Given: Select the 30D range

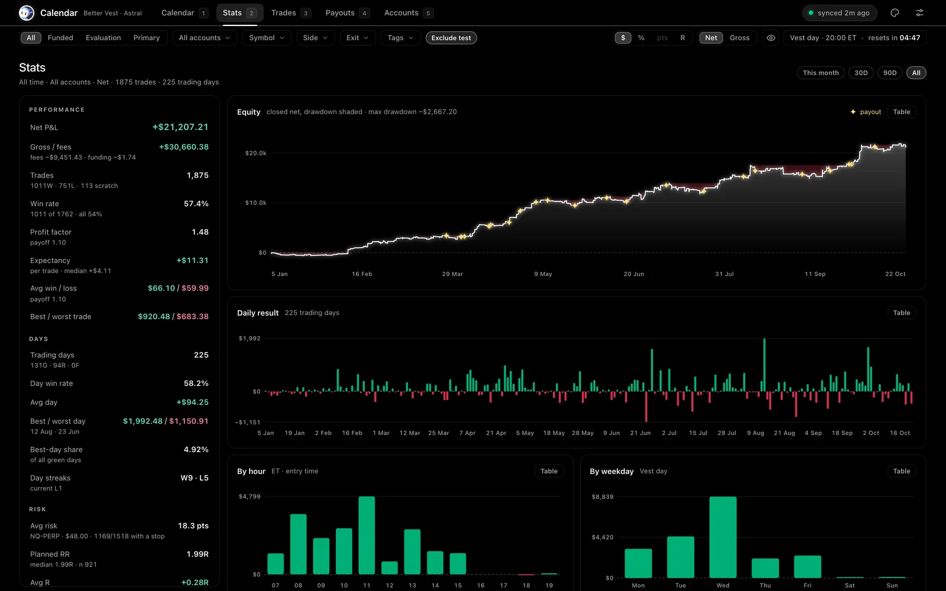Looking at the screenshot, I should click(x=861, y=73).
